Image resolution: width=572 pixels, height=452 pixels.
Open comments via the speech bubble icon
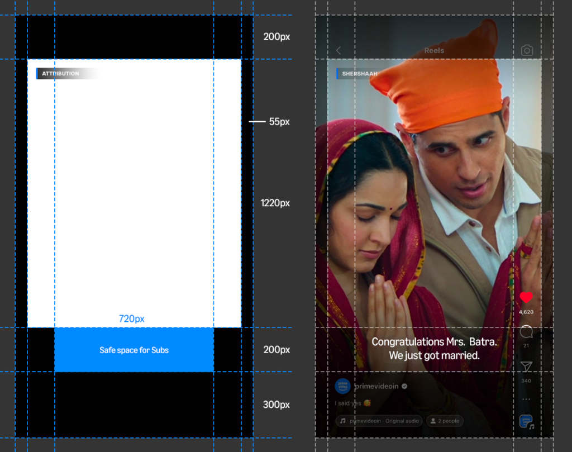click(x=526, y=332)
